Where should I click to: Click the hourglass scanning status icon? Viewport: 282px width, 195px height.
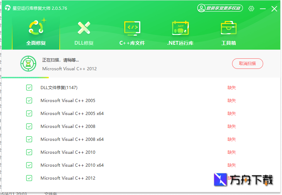27,64
